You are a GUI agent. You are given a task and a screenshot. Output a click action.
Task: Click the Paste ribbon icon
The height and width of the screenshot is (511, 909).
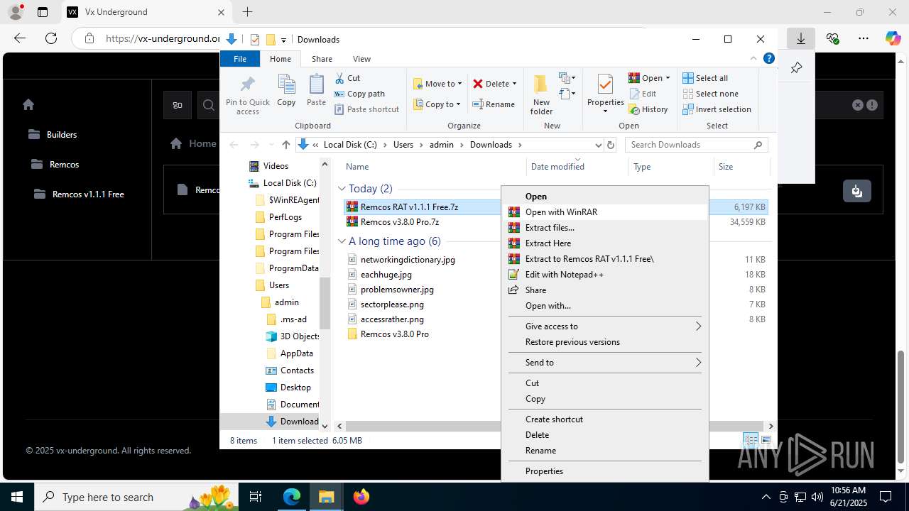click(x=316, y=91)
